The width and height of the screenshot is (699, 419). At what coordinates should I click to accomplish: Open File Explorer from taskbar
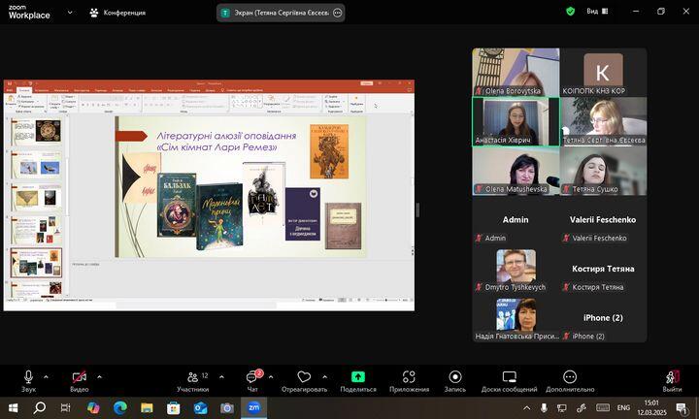(x=147, y=407)
